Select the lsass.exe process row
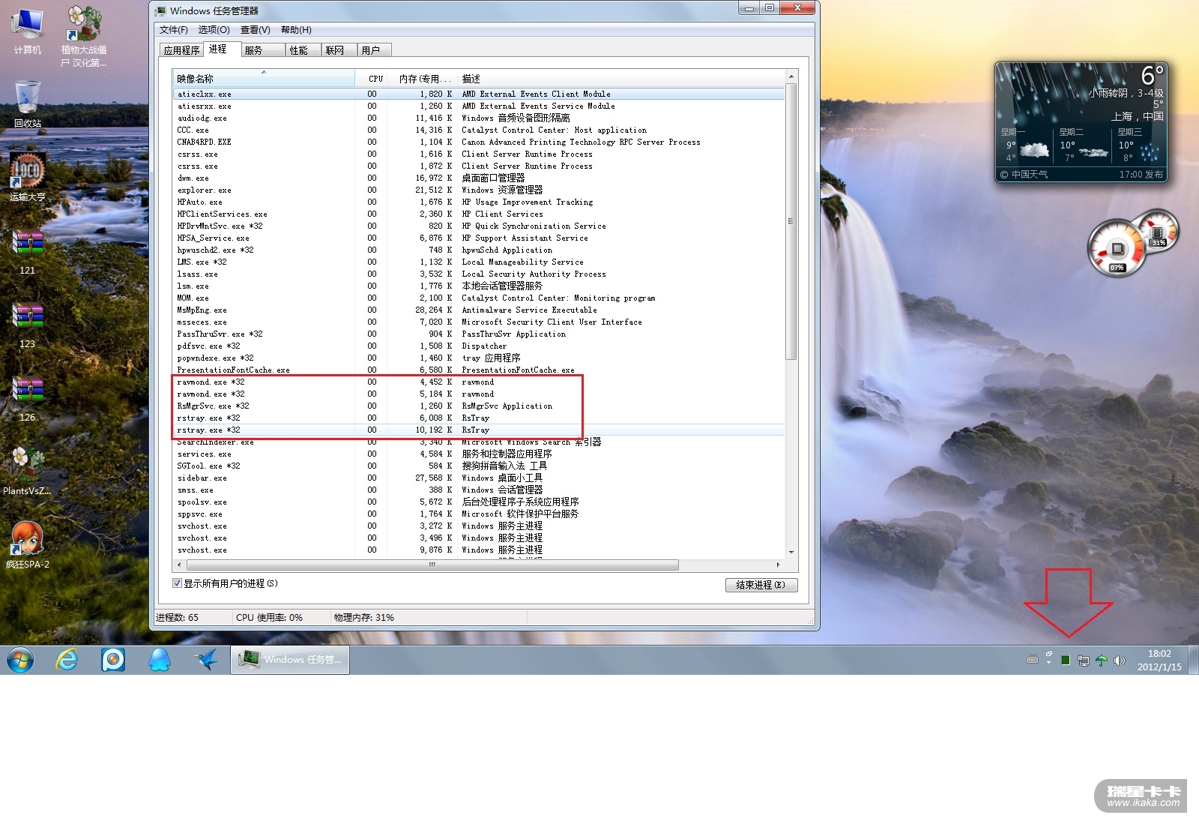The width and height of the screenshot is (1199, 821). click(x=479, y=274)
